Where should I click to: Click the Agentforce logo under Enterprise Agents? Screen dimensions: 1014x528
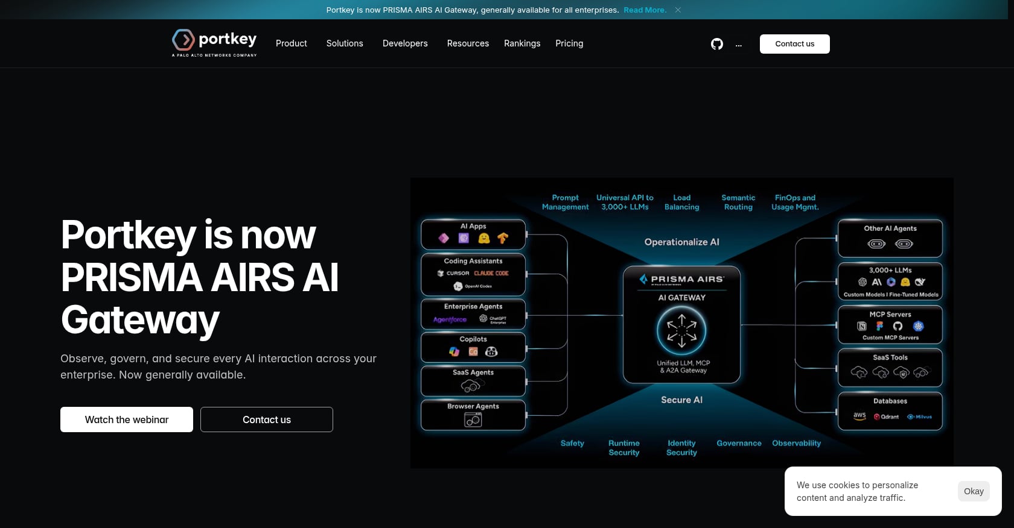[x=450, y=319]
